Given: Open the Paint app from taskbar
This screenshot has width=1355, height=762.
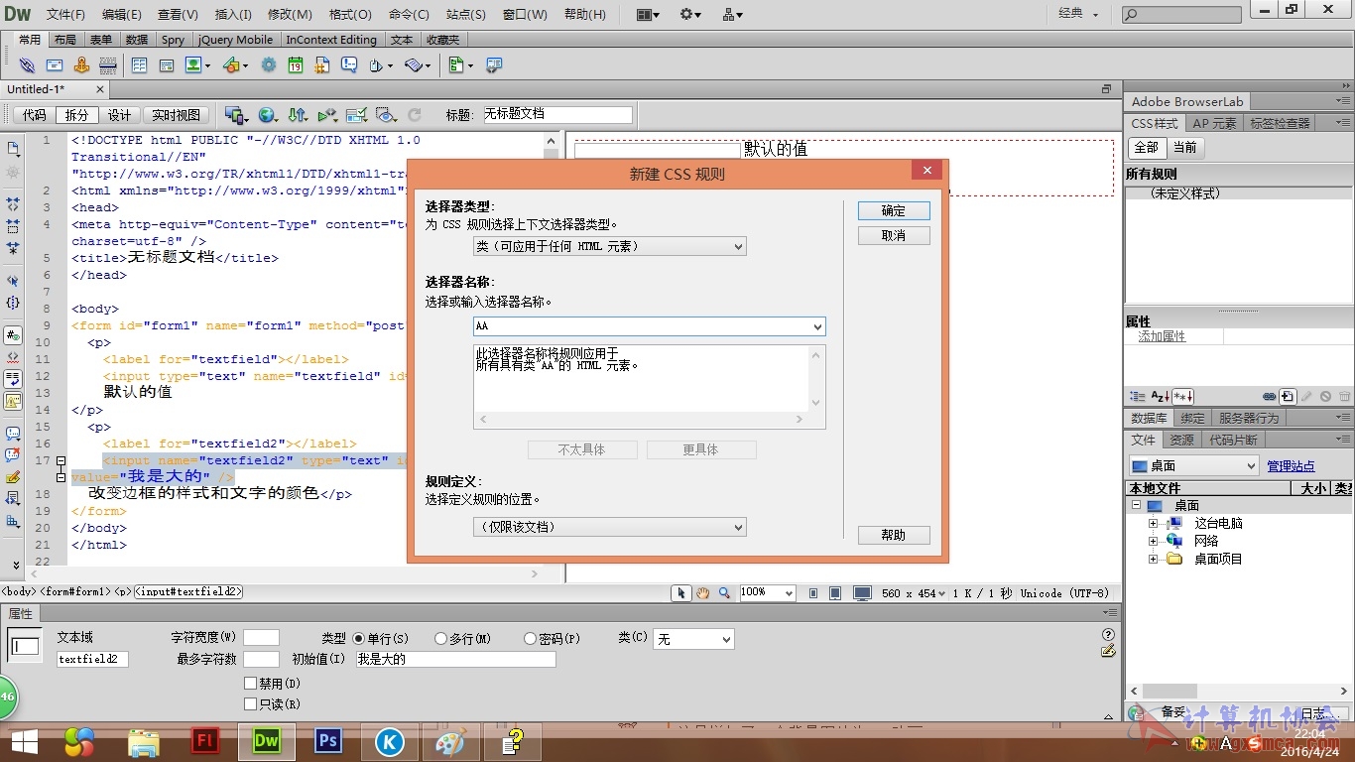Looking at the screenshot, I should tap(450, 741).
